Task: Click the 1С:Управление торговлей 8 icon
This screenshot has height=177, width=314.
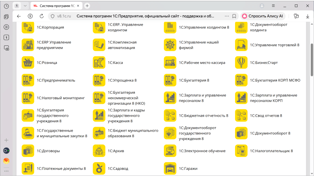Action: click(x=241, y=45)
